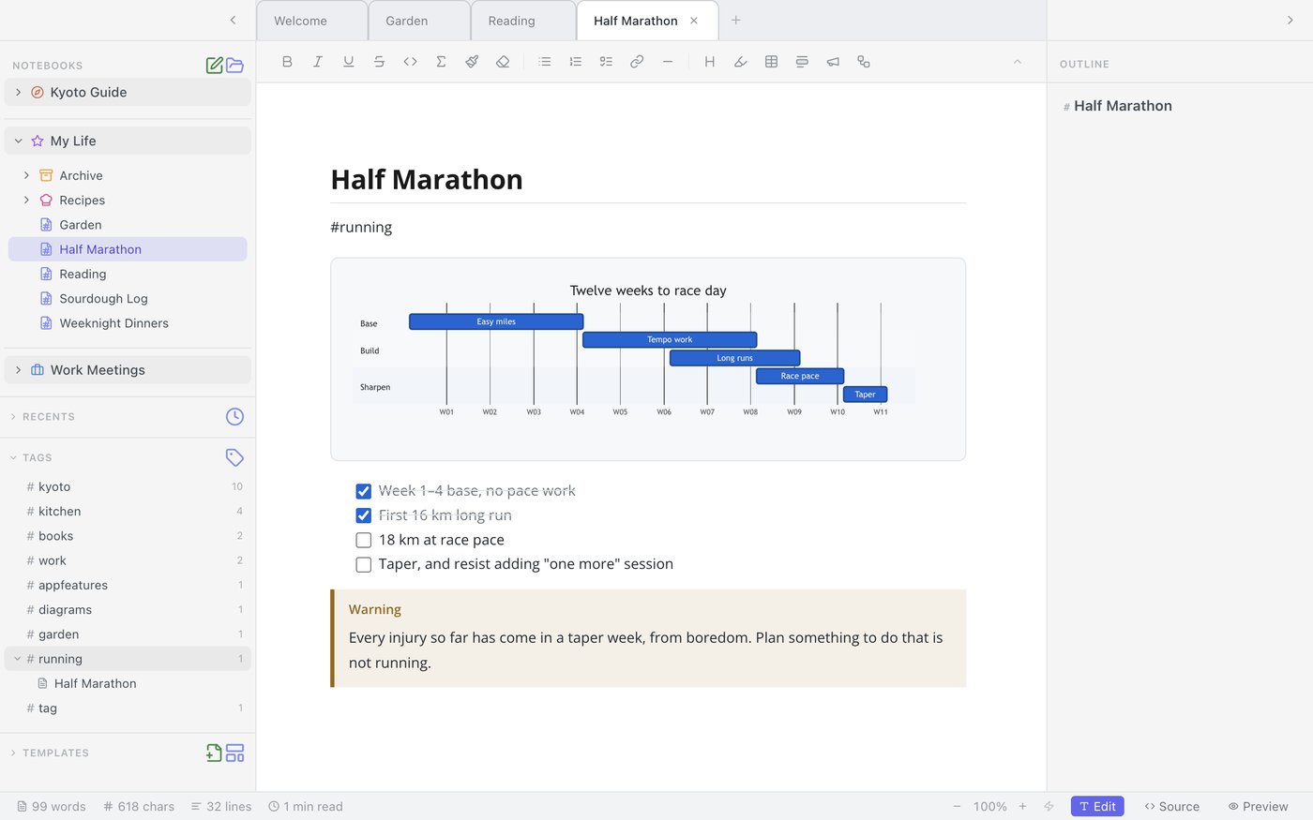Screen dimensions: 1313x820
Task: Apply strikethrough formatting
Action: (x=379, y=62)
